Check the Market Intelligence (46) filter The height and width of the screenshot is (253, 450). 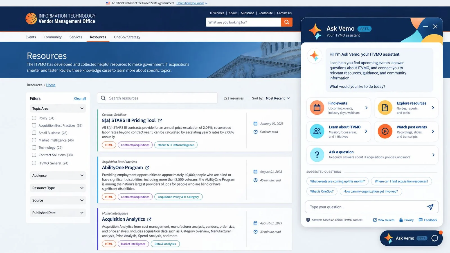pyautogui.click(x=34, y=140)
